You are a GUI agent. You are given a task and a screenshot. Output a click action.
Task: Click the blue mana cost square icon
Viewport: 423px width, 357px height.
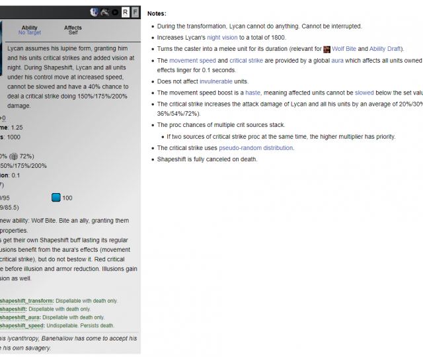(x=56, y=198)
